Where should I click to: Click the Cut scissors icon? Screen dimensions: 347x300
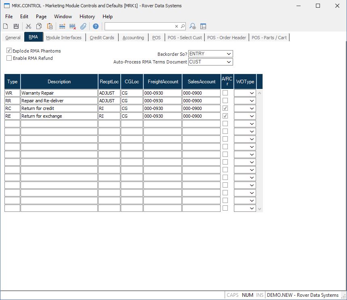tap(28, 26)
